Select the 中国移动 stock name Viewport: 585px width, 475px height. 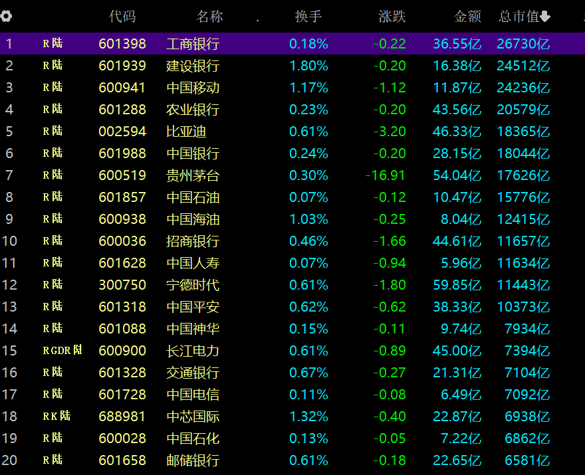click(x=193, y=88)
